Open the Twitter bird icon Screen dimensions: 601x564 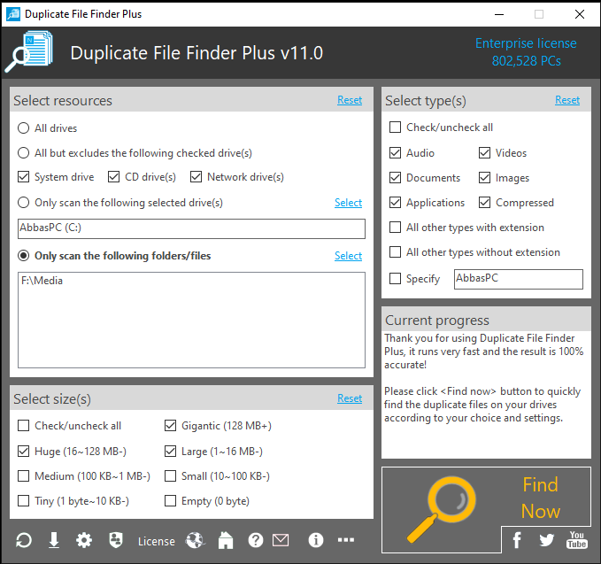547,540
